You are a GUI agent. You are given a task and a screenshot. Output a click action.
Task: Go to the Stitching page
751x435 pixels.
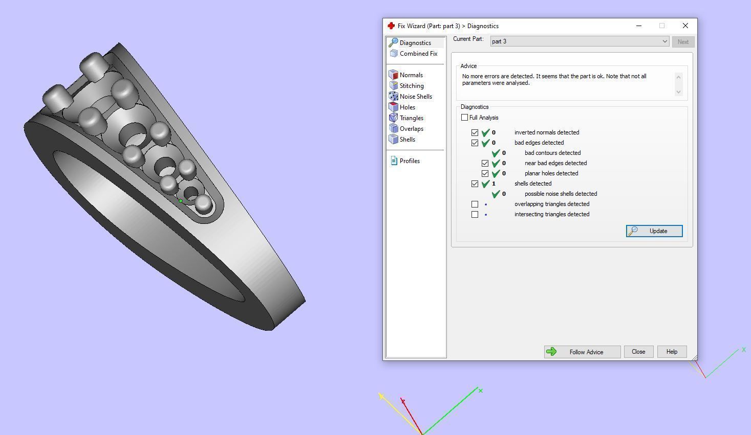click(412, 86)
